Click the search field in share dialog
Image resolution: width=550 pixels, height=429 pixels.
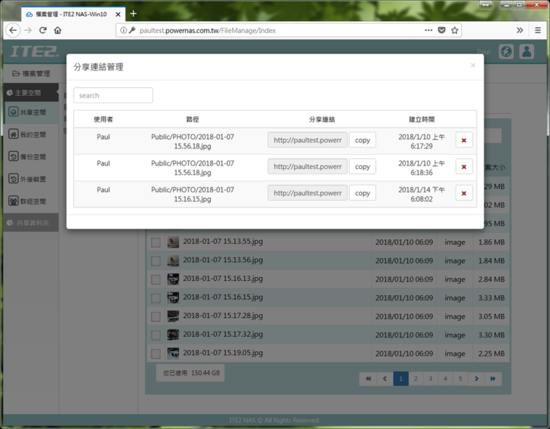[113, 96]
